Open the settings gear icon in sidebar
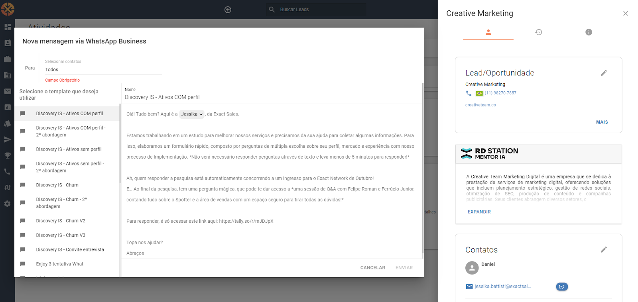Screen dimensions: 638x302 [x=8, y=204]
